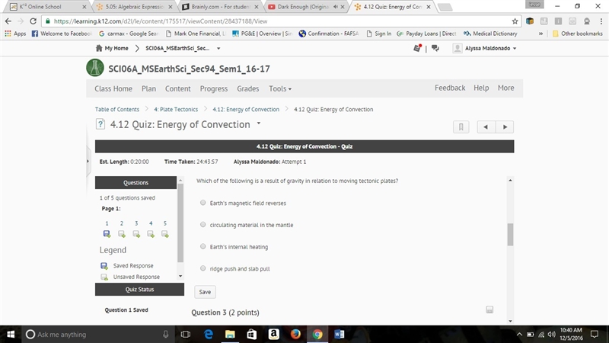Open Apps bookmarks shortcut
Screen dimensions: 609x343
point(15,34)
